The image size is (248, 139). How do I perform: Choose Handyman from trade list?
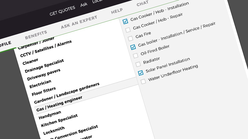(50, 115)
